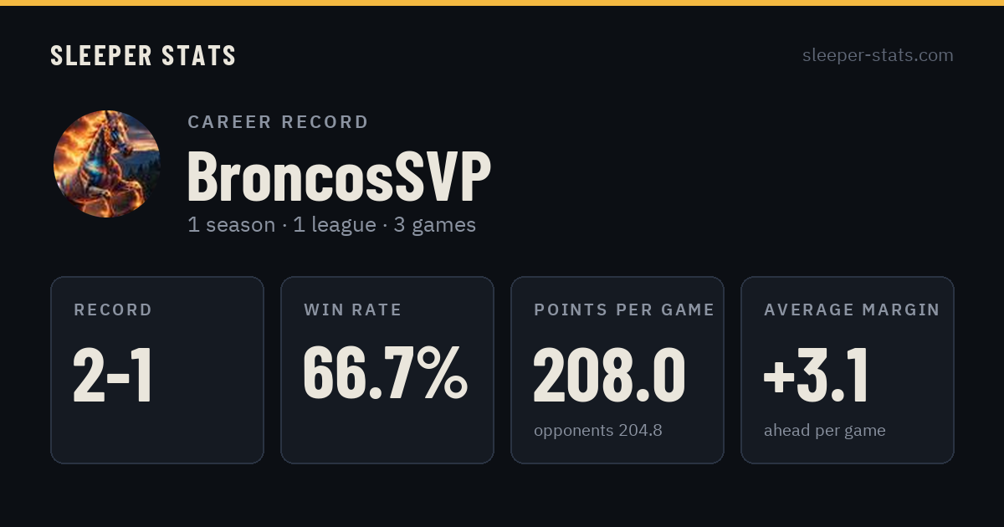Click the ahead per game subtext
This screenshot has width=1004, height=527.
[824, 431]
